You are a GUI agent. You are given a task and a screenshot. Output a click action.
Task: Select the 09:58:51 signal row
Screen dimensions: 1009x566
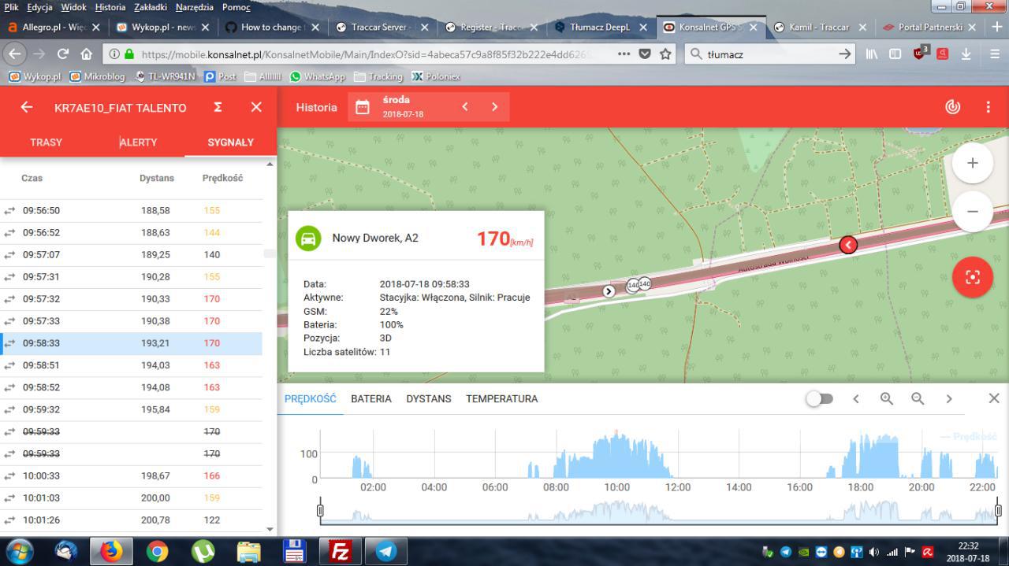(132, 365)
